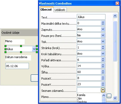
Task: Click the properties scrollbar up arrow
Action: point(115,16)
